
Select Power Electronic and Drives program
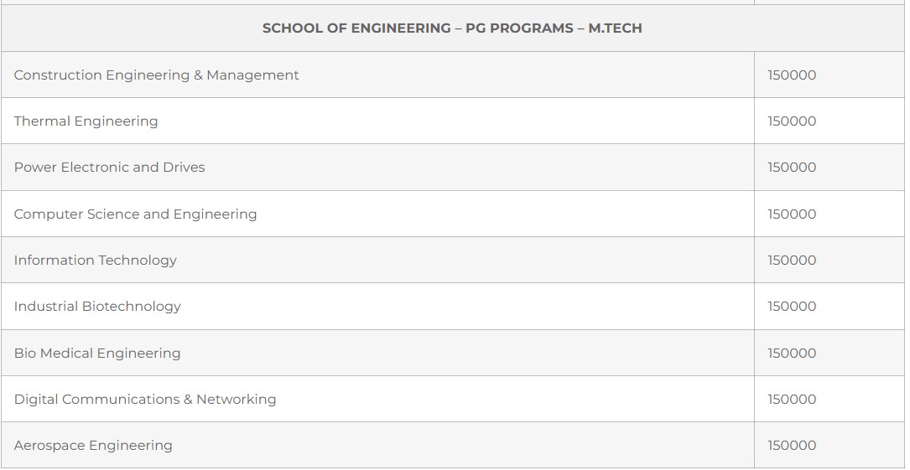coord(109,168)
